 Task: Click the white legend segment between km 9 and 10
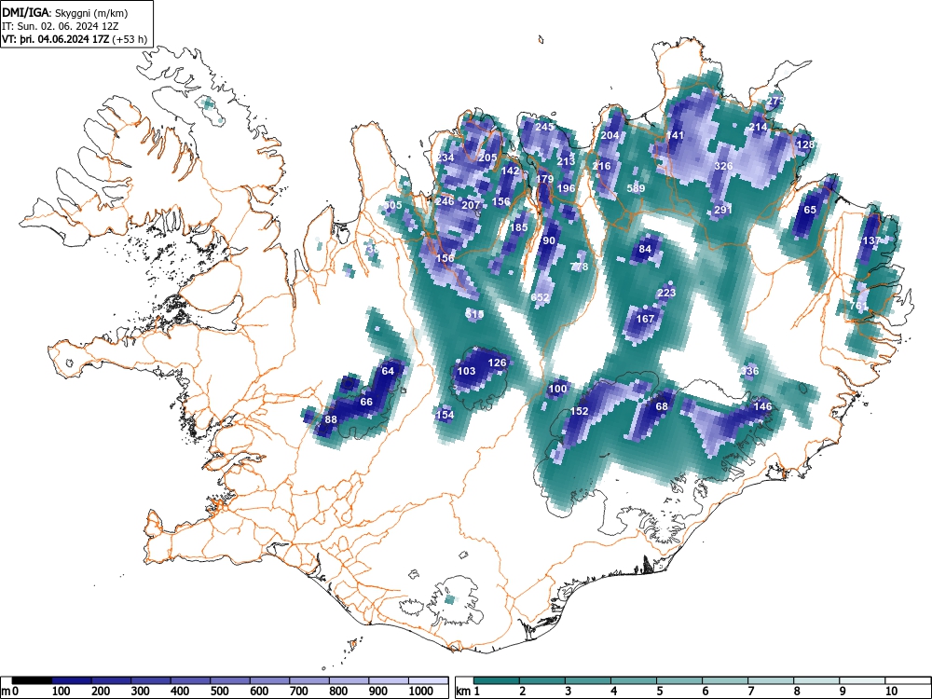[x=862, y=680]
